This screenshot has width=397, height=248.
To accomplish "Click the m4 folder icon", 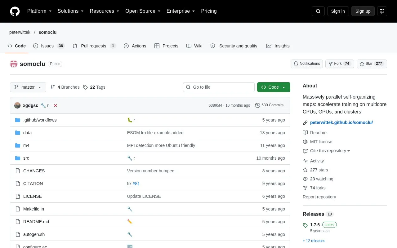I will click(18, 145).
